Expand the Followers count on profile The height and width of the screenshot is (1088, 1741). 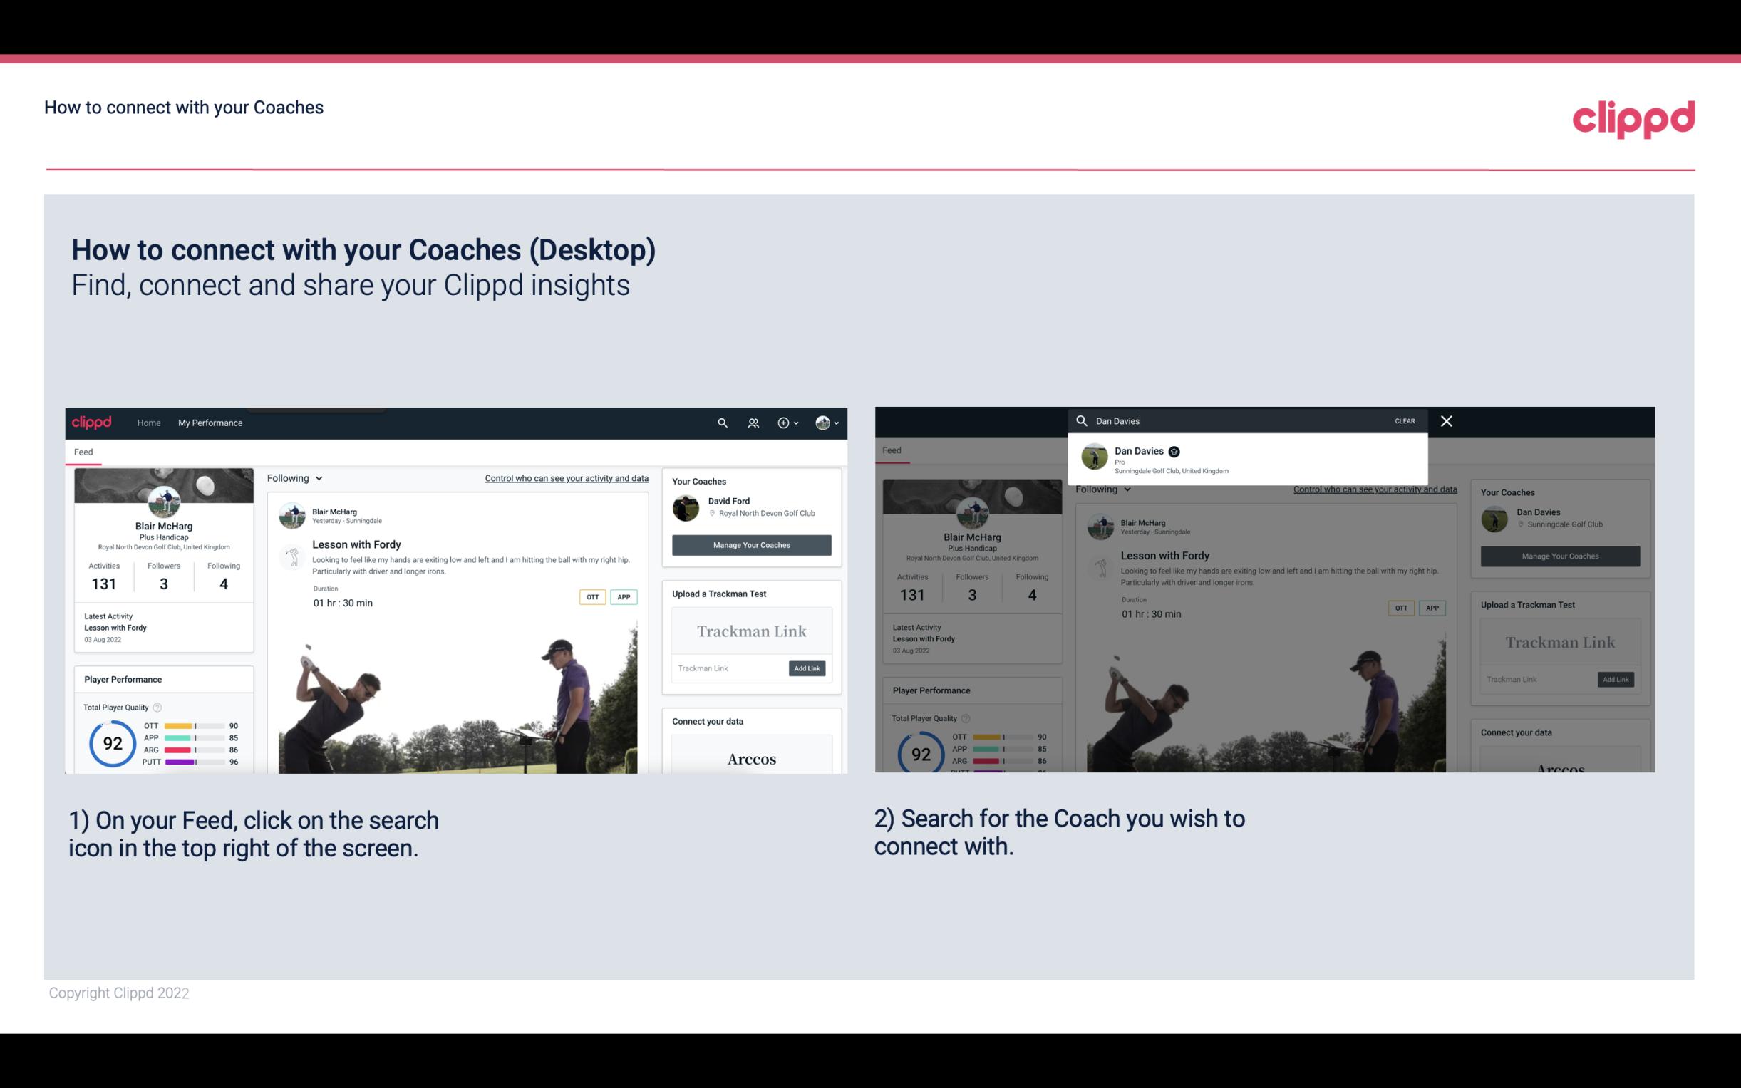point(163,583)
